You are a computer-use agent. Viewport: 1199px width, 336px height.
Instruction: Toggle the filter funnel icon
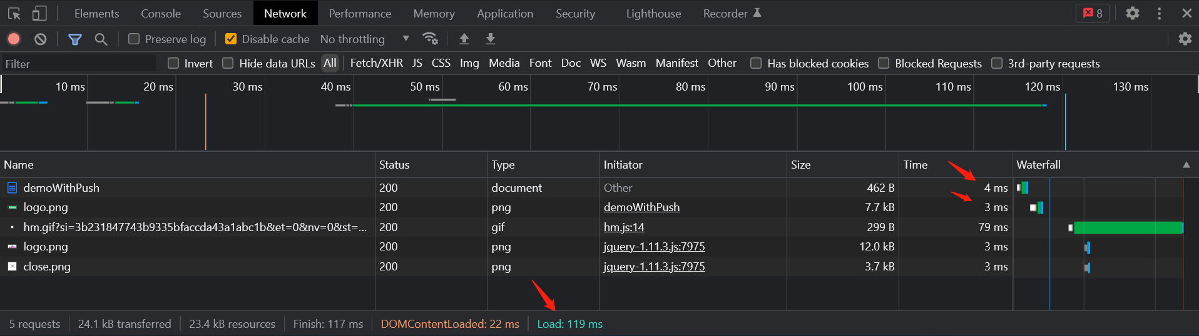point(75,39)
